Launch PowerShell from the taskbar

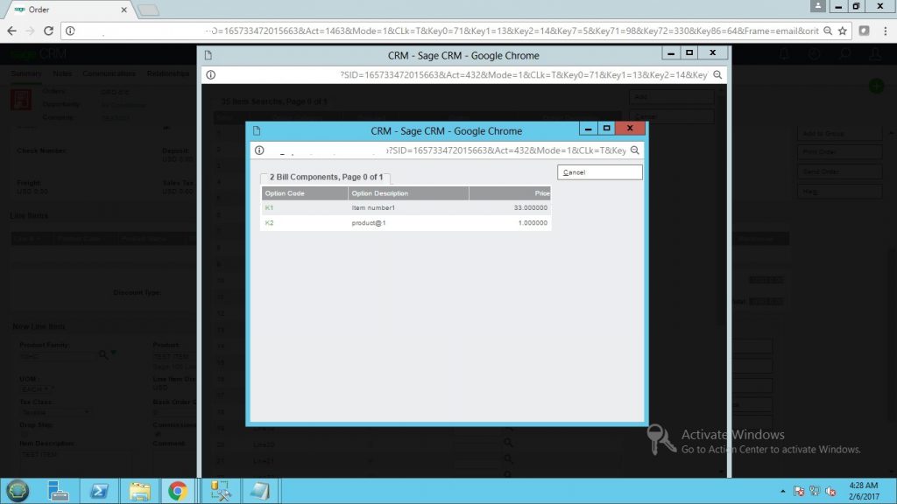point(98,491)
